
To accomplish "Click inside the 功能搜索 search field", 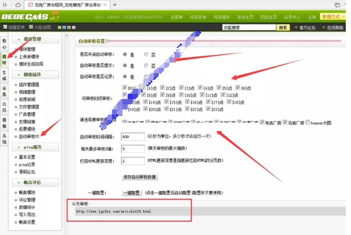I will [249, 27].
